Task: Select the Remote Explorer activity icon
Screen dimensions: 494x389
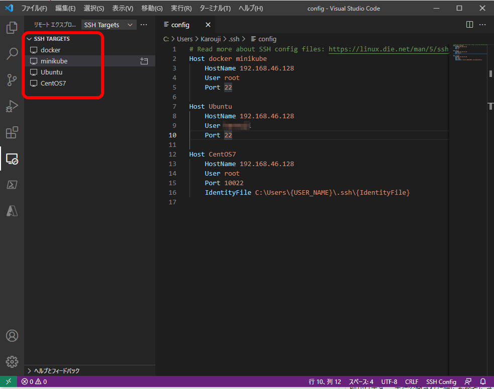Action: point(12,159)
